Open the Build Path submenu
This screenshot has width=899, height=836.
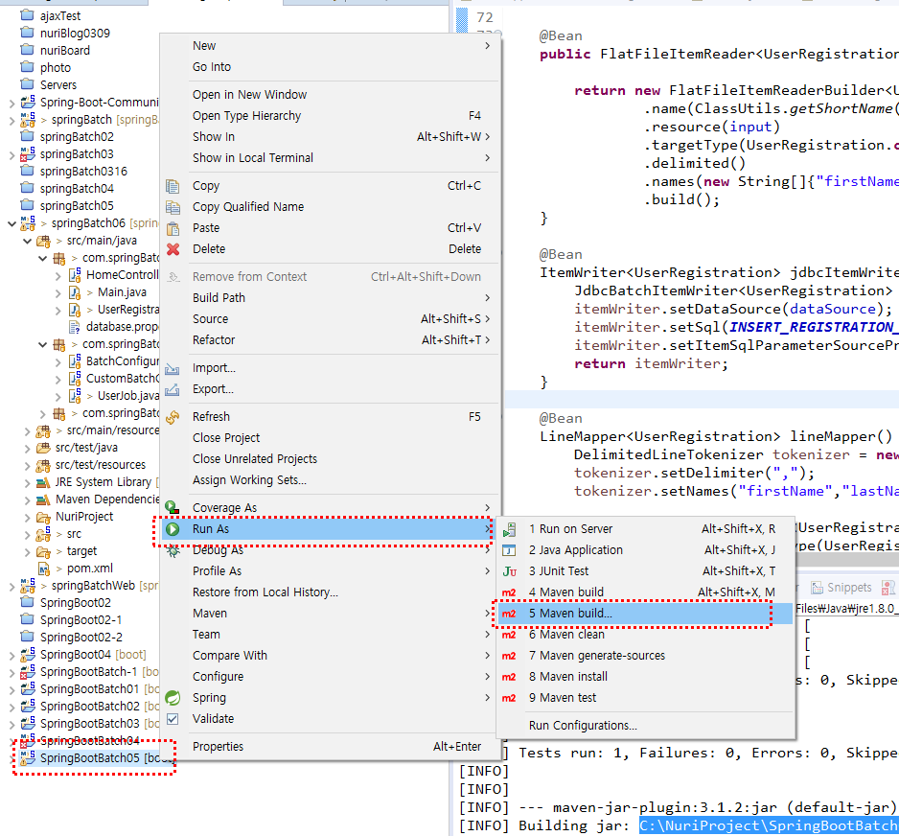329,298
